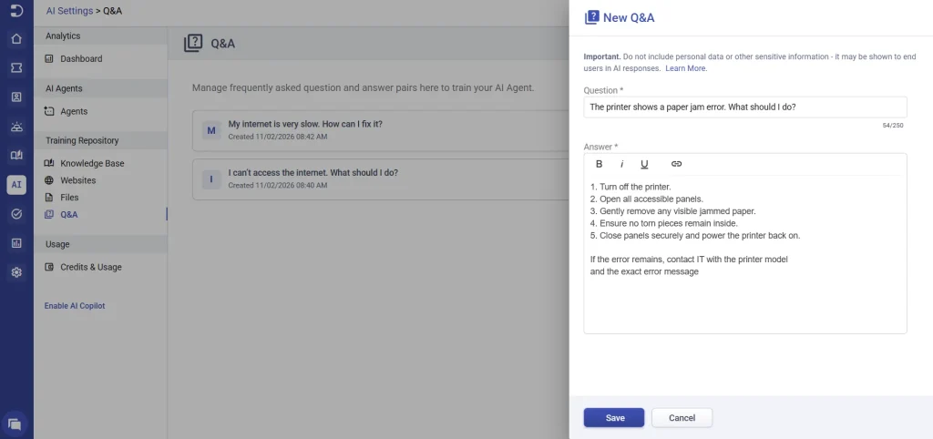
Task: Open the settings gear in left rail
Action: 16,272
